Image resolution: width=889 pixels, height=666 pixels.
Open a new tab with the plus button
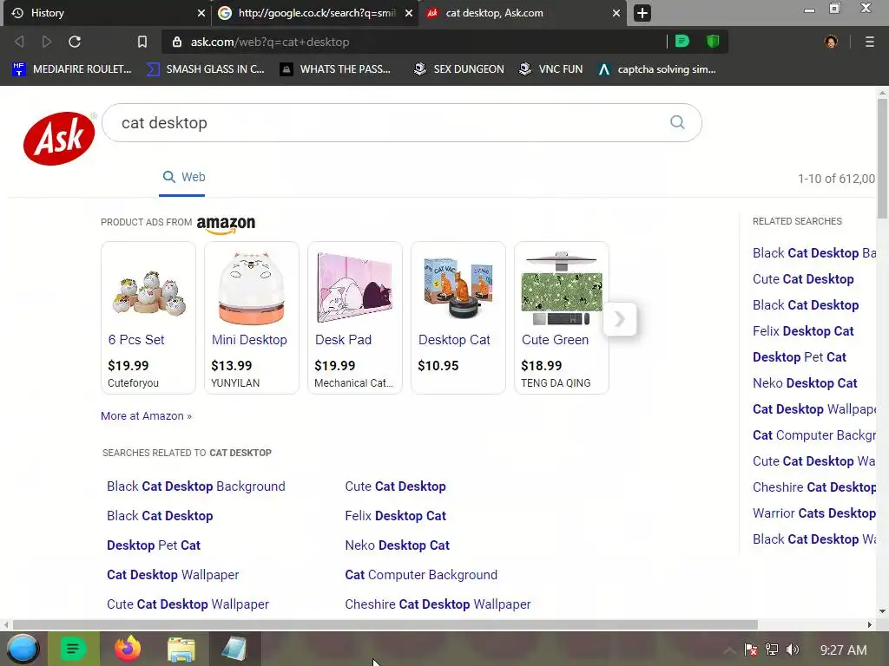[642, 13]
